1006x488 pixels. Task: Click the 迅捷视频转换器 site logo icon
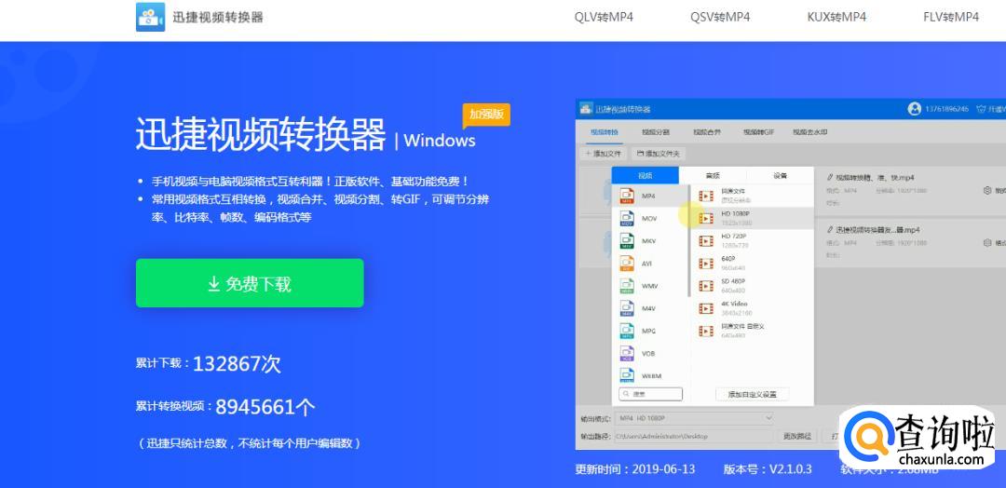pos(150,17)
